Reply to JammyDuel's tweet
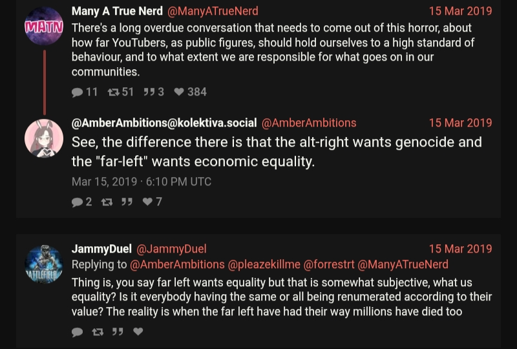Screen dimensions: 517x349 [x=78, y=332]
